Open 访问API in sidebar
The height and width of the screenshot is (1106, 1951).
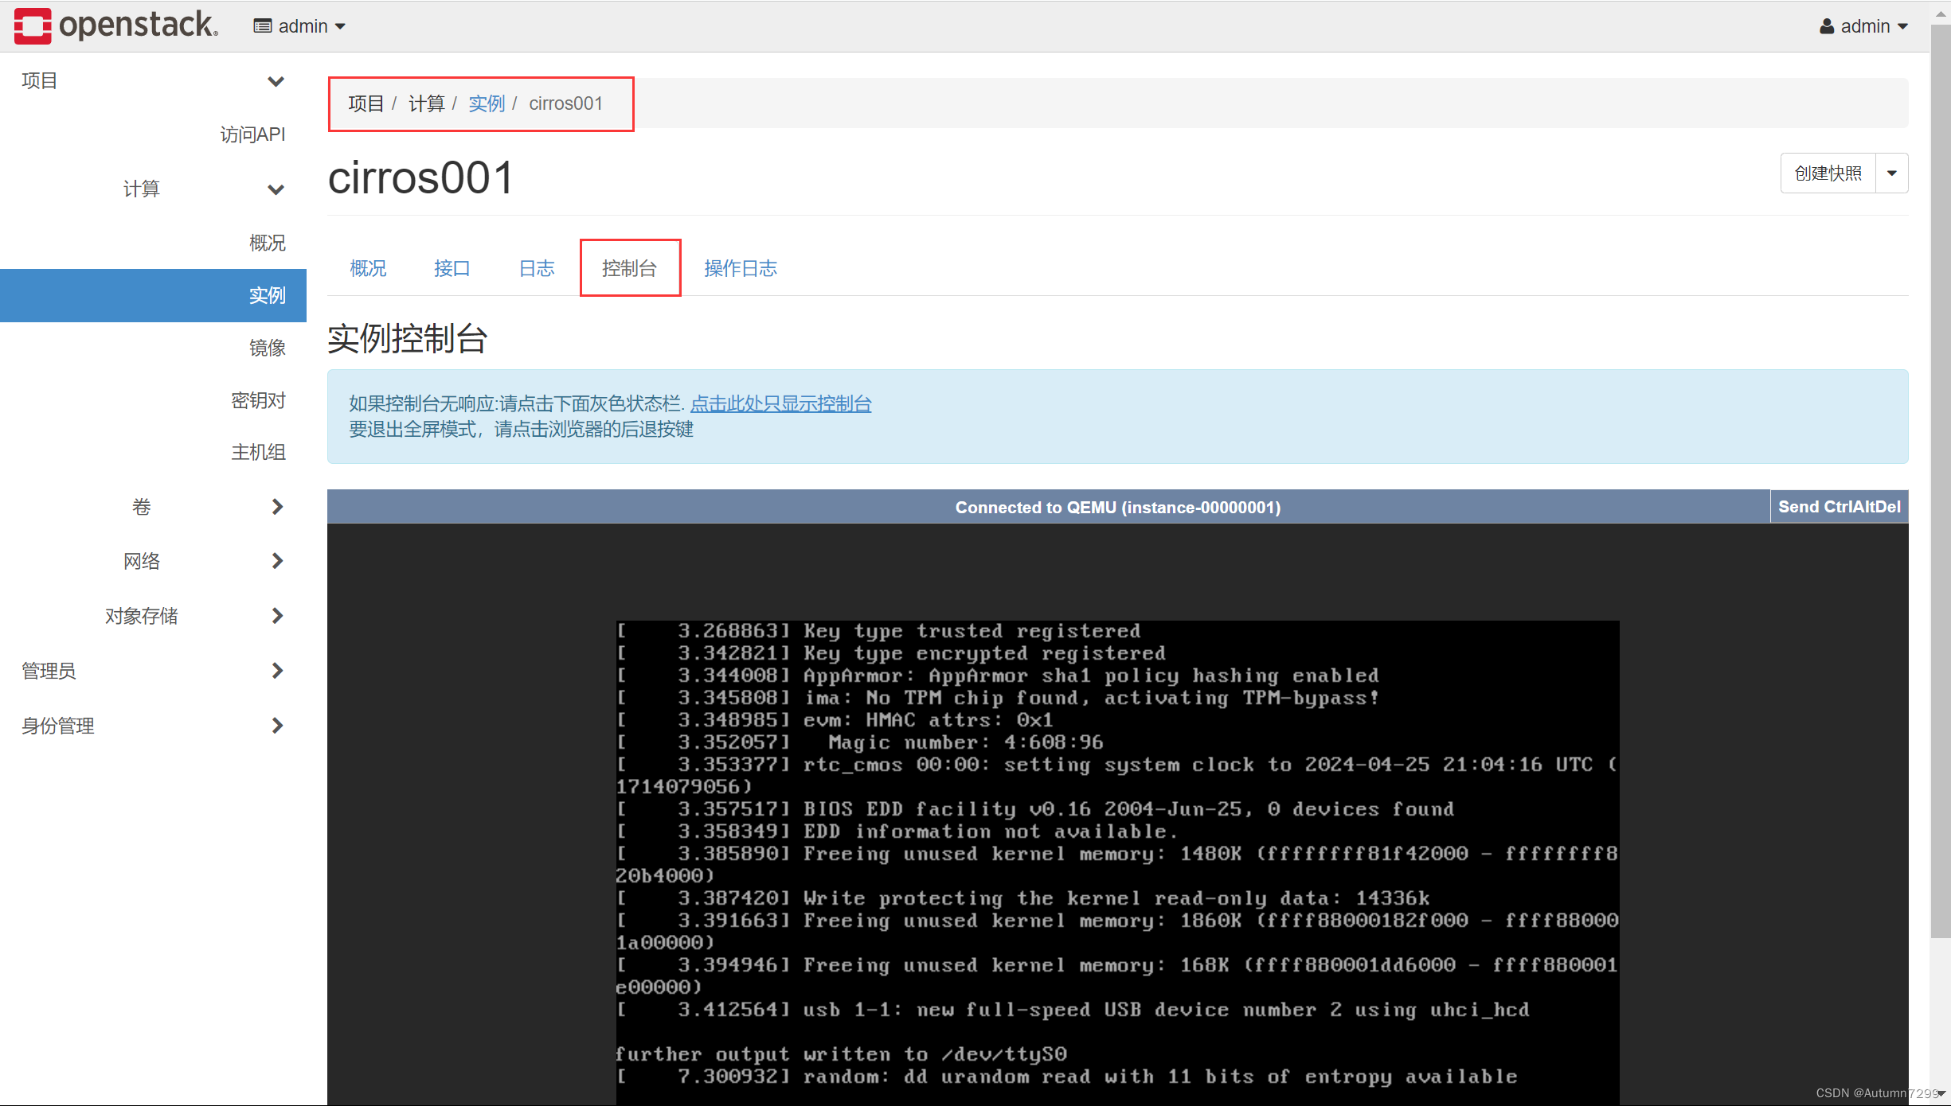252,134
